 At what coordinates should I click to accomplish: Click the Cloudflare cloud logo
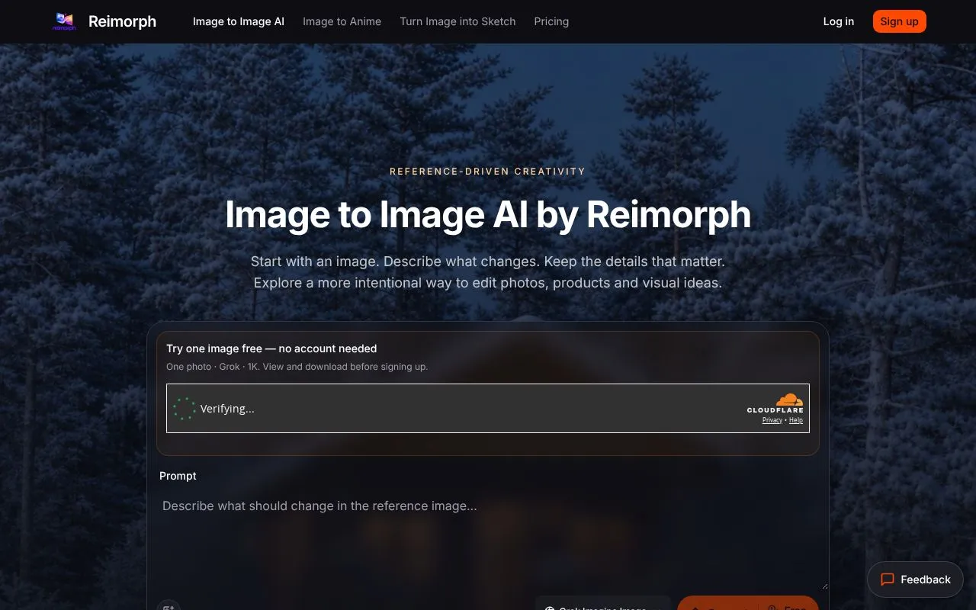pos(789,400)
